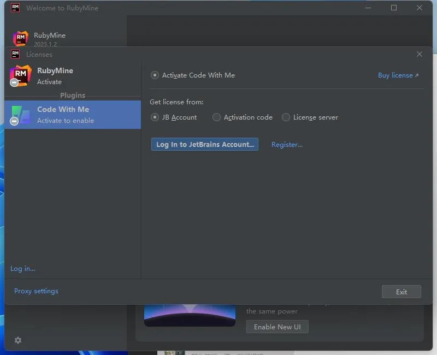Click the RM icon in Licenses title bar
Screen dimensions: 437x355
click(15, 54)
